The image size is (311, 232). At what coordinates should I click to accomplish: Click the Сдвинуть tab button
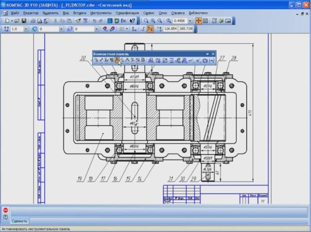[x=19, y=220]
